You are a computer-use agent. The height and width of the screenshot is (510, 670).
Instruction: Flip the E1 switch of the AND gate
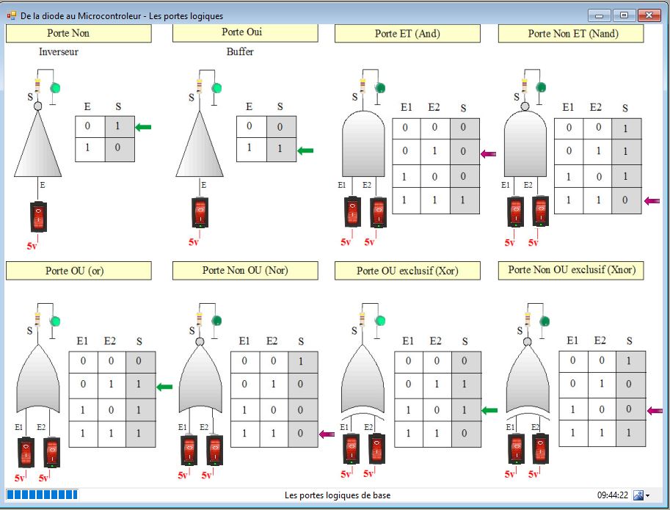click(353, 212)
